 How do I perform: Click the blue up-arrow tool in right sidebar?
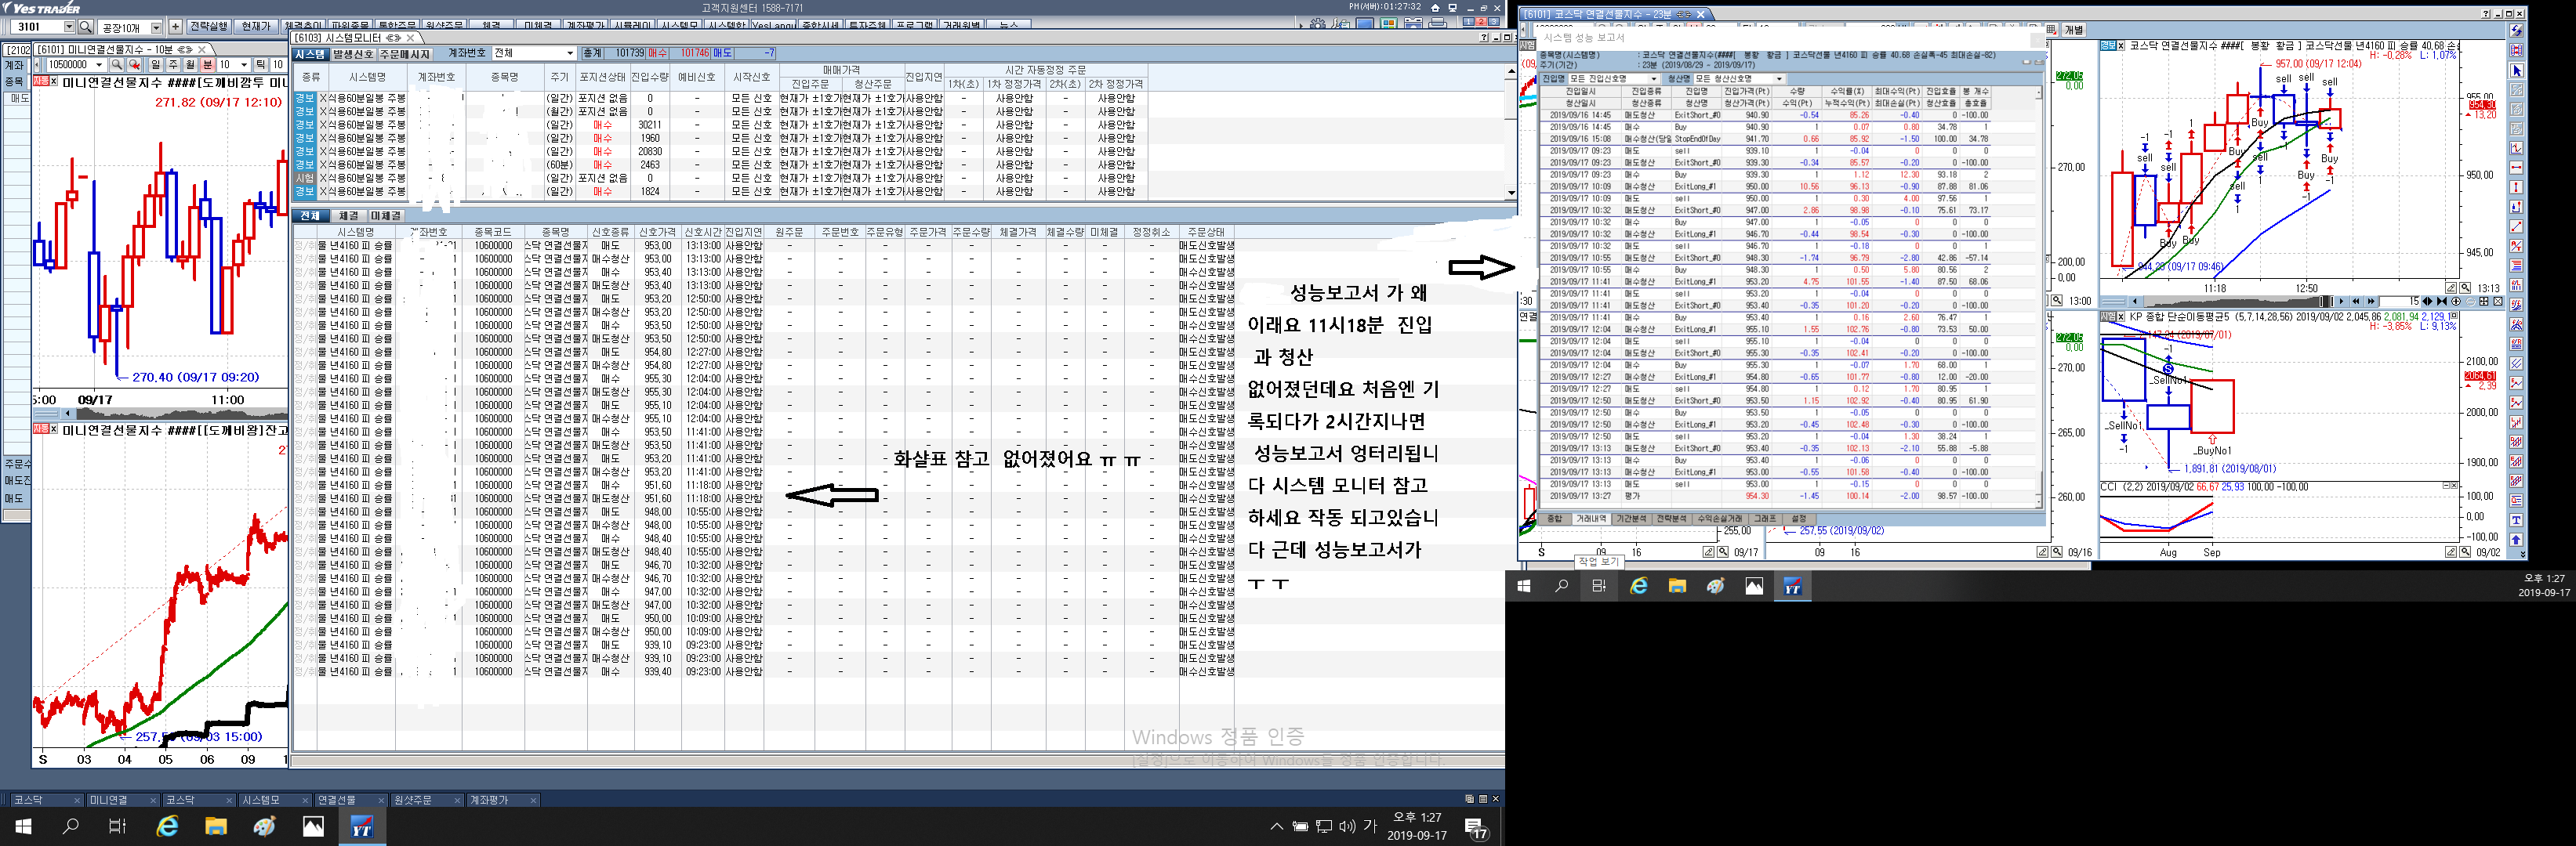(2516, 540)
